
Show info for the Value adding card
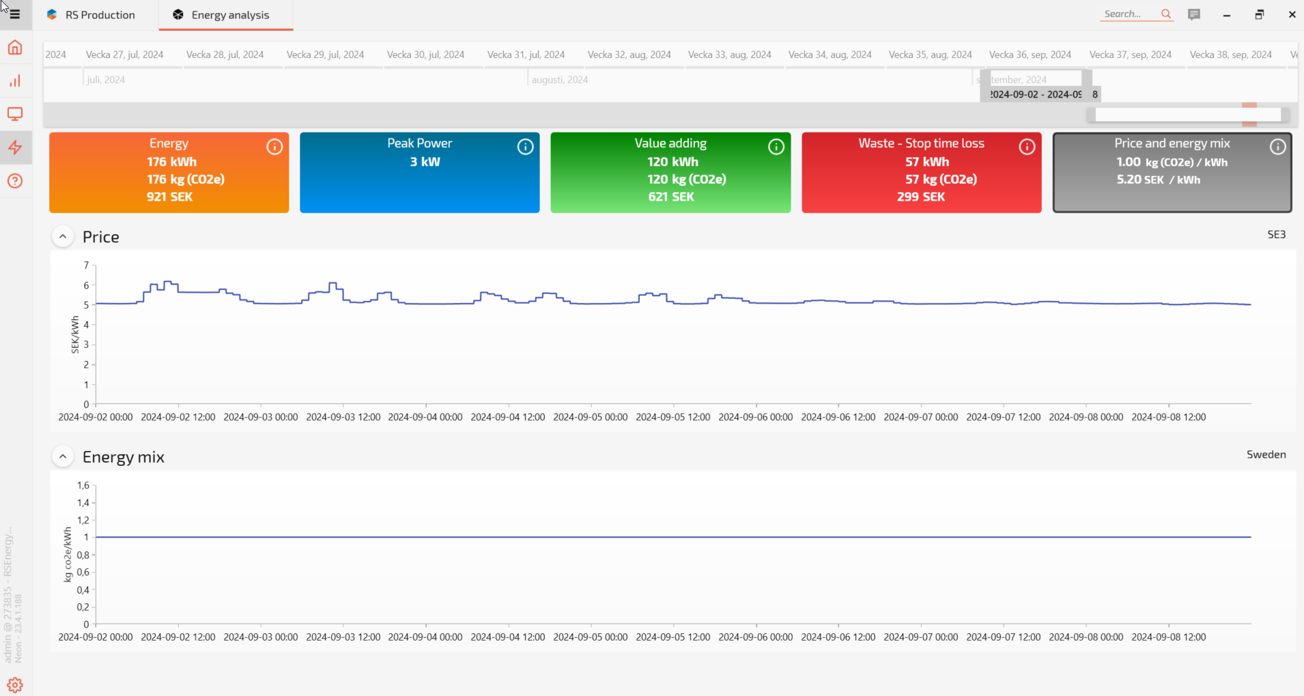[776, 147]
